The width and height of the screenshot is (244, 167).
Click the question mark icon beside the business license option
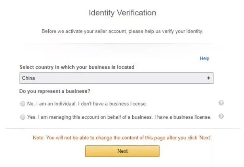221,116
